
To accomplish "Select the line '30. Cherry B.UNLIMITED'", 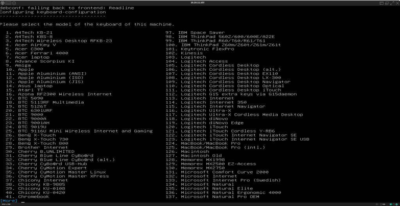I will click(40, 151).
